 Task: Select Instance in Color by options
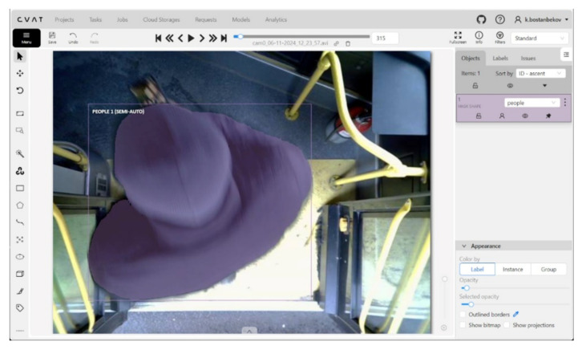512,270
